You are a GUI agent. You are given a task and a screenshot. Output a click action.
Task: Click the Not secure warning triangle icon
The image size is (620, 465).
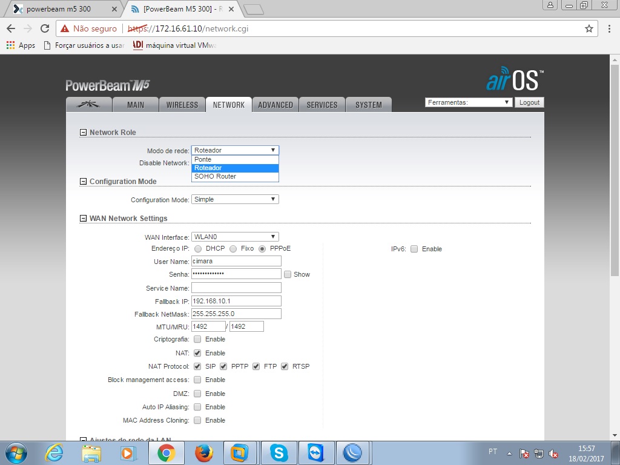pyautogui.click(x=65, y=28)
